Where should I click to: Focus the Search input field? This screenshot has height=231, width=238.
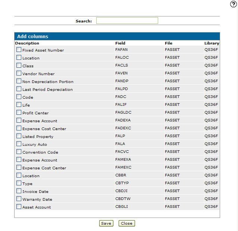click(x=127, y=21)
